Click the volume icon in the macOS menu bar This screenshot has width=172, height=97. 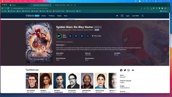147,1
